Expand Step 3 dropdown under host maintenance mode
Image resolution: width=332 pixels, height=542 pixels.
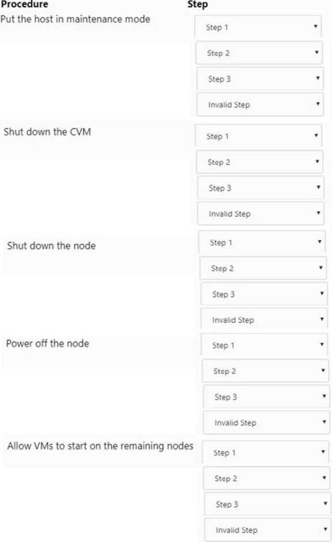260,79
